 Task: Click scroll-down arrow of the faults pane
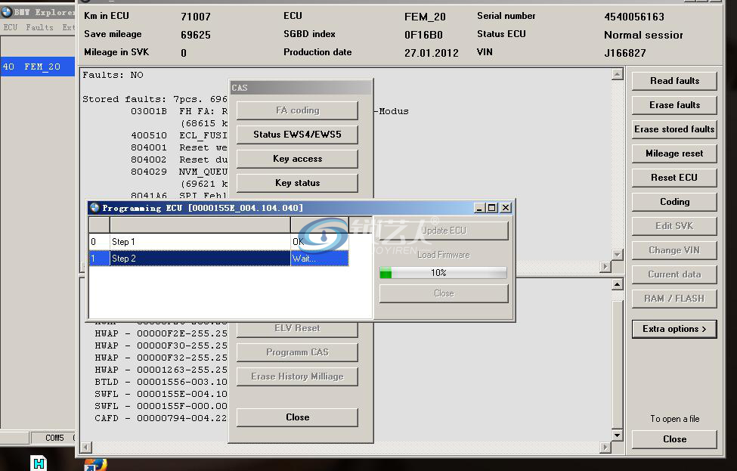click(617, 254)
